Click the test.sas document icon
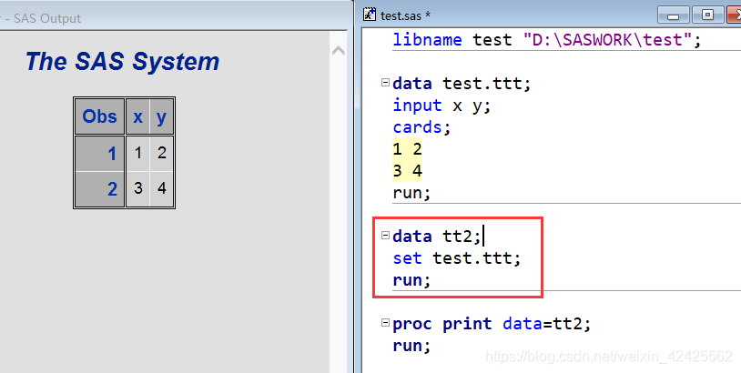The width and height of the screenshot is (741, 373). pos(370,15)
